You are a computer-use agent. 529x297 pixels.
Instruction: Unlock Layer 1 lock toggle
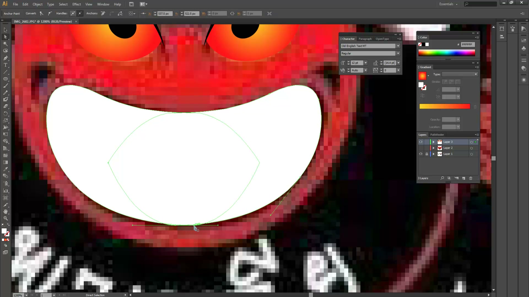(427, 154)
